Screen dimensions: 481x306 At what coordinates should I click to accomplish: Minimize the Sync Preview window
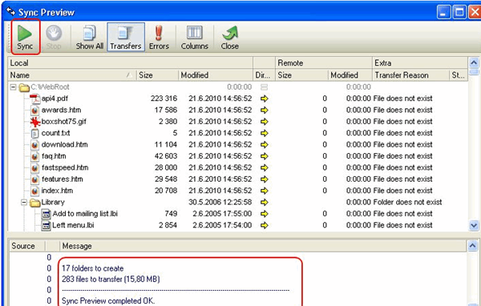443,12
